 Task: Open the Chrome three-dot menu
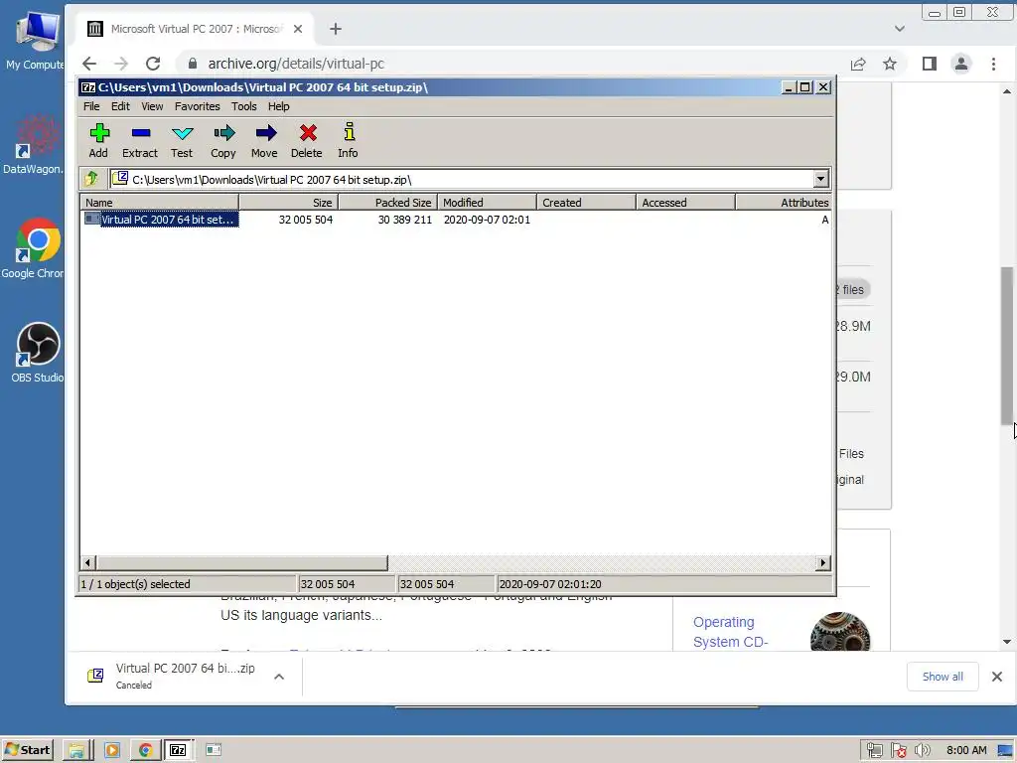pos(993,64)
